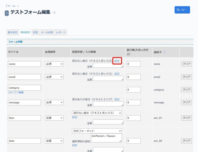Click the help icon beside 識別子 header
198x152 pixels.
click(x=165, y=52)
